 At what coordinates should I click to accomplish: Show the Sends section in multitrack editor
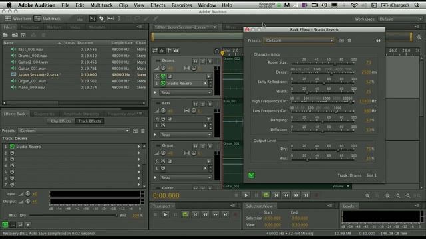click(x=169, y=50)
